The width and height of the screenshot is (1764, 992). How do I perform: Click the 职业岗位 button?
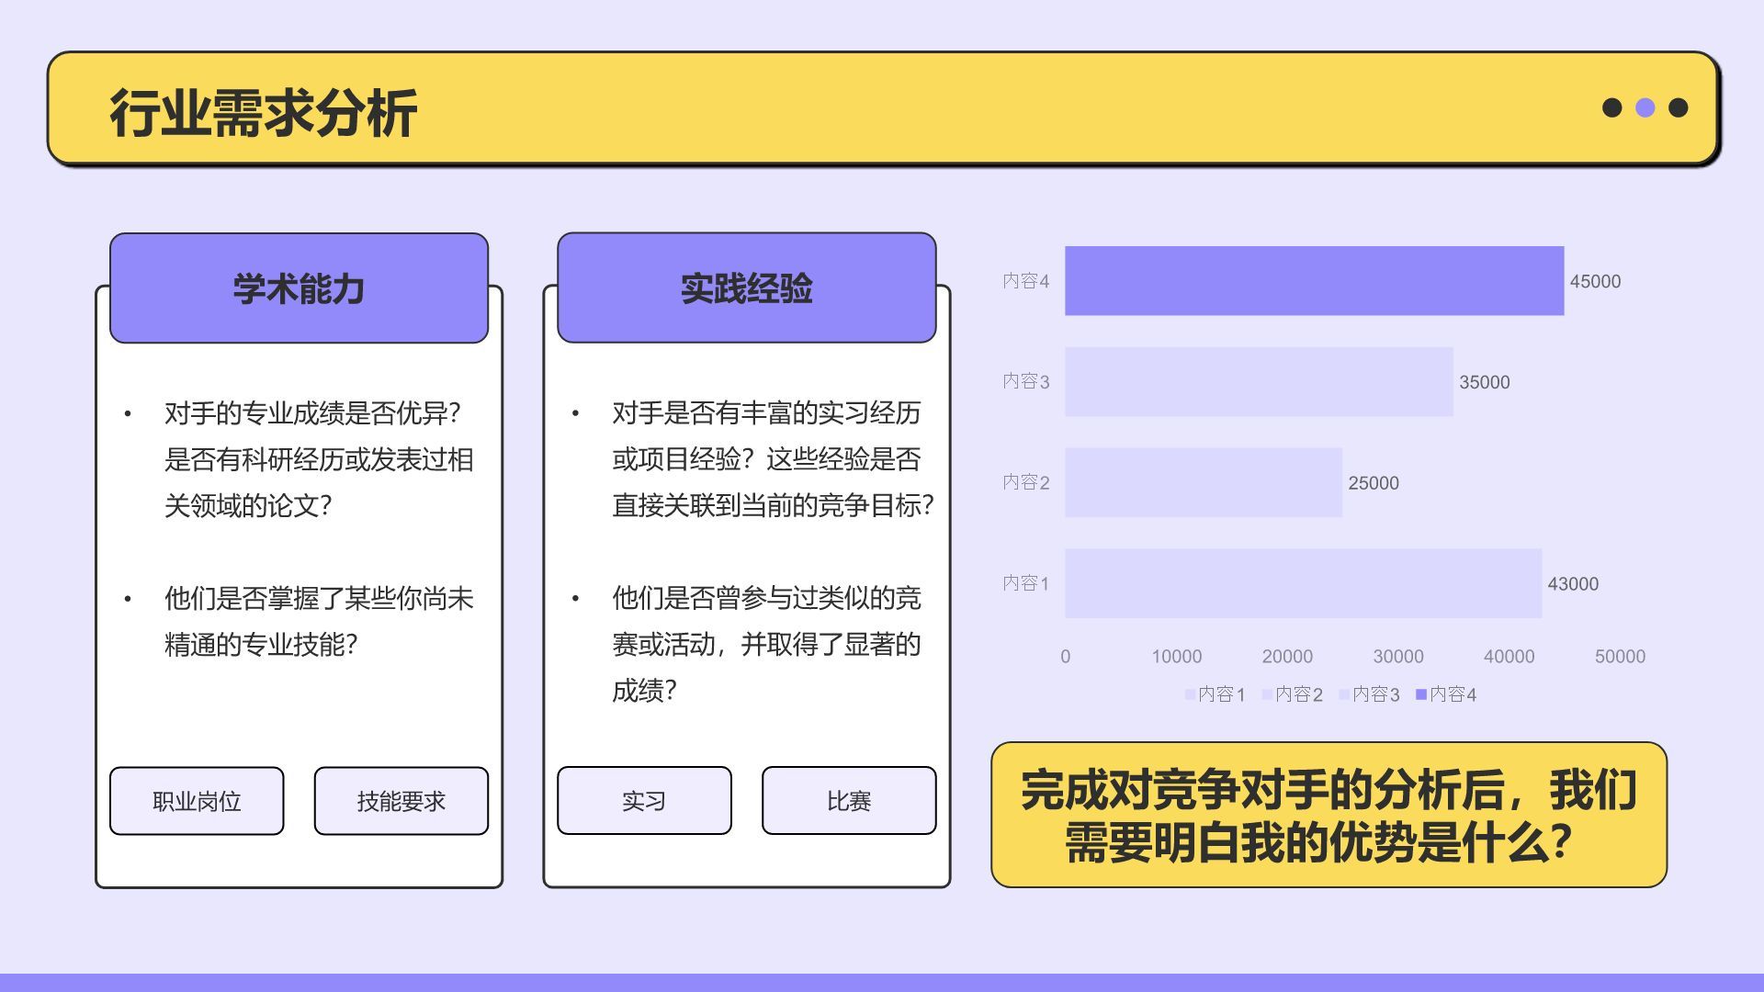[x=197, y=801]
